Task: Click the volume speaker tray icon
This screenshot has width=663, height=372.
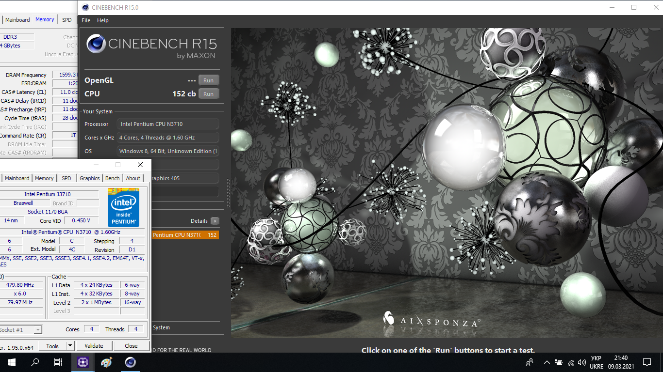Action: [x=582, y=362]
